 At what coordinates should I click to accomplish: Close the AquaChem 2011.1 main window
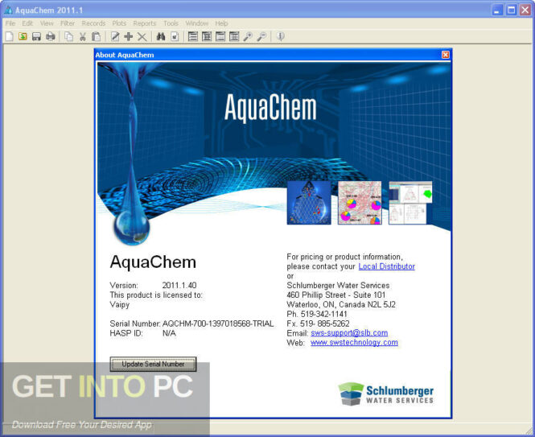(525, 10)
